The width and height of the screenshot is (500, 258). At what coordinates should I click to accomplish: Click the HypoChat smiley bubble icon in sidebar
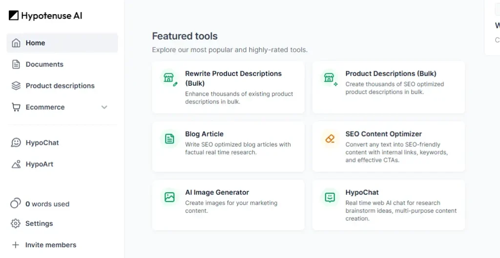(16, 142)
